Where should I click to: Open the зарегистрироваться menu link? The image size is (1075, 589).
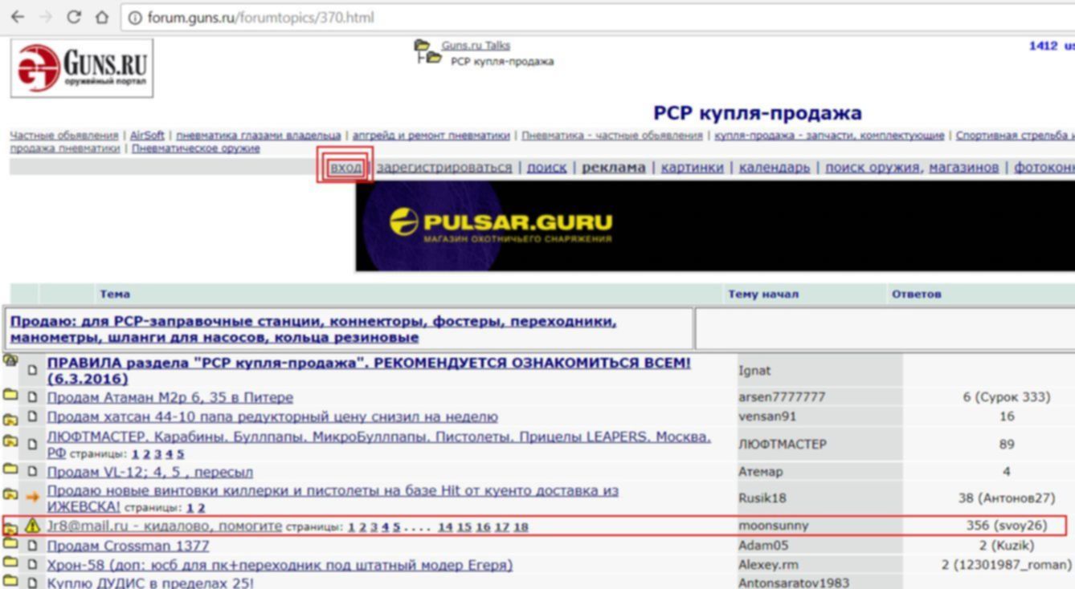(x=443, y=167)
